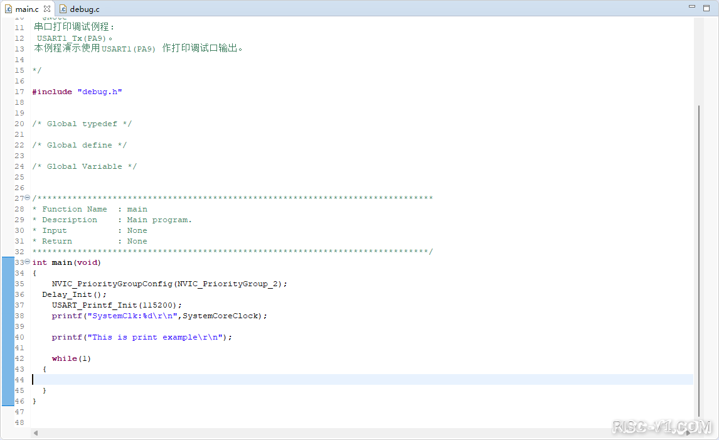Click the NVIC_PriorityGroupConfig call
This screenshot has width=719, height=440.
pyautogui.click(x=169, y=284)
